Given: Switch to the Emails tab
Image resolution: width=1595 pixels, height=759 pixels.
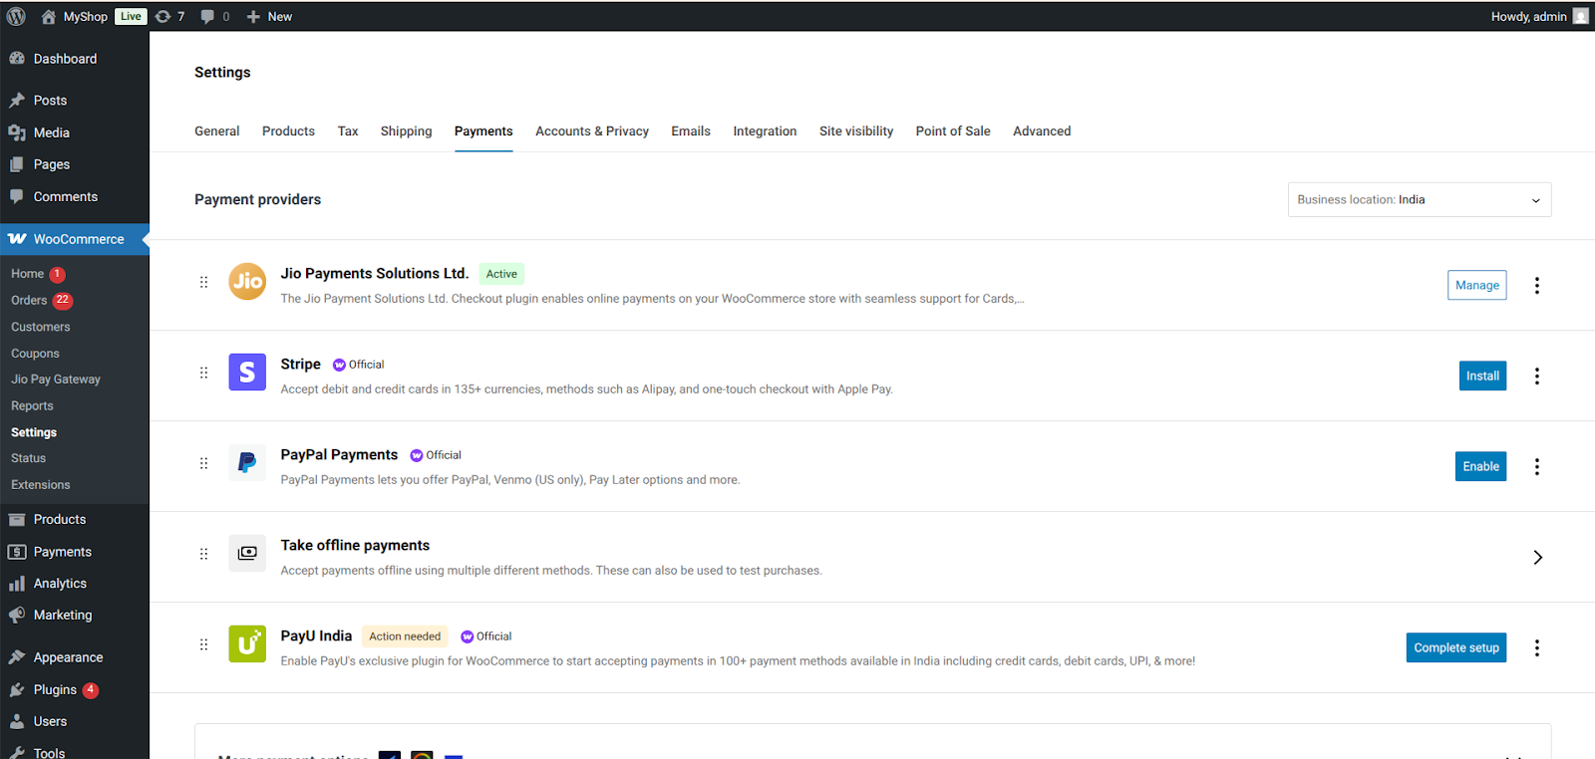Looking at the screenshot, I should coord(691,131).
